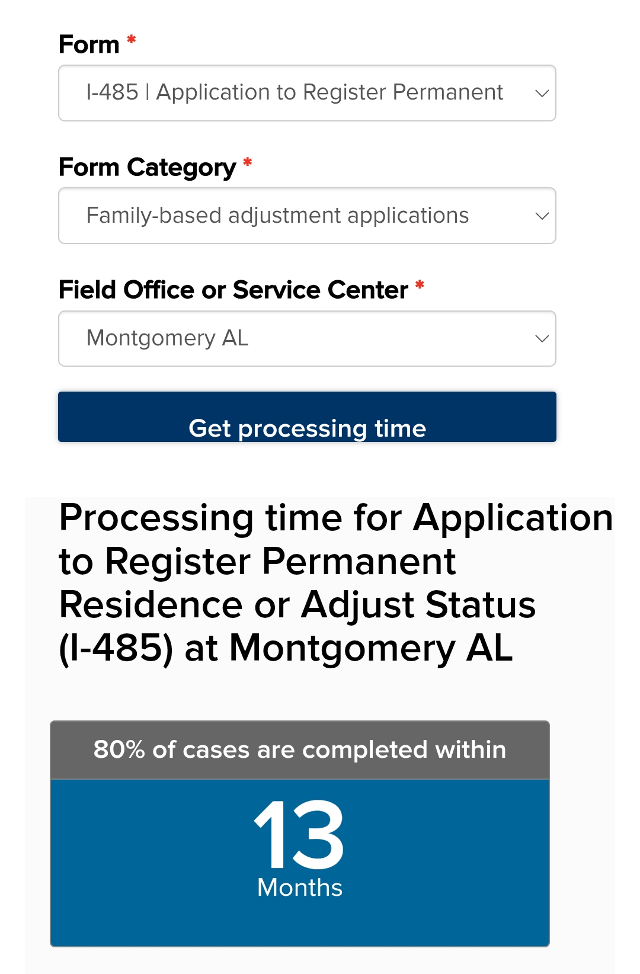Click the chevron arrow in Form selector
640x974 pixels.
[542, 94]
